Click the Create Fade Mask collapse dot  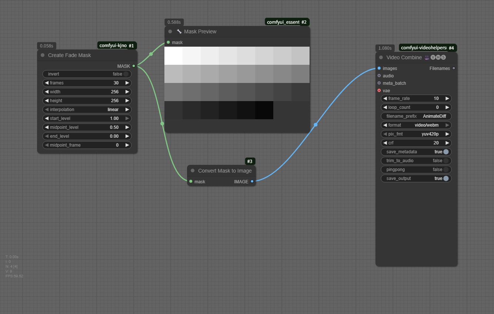43,55
